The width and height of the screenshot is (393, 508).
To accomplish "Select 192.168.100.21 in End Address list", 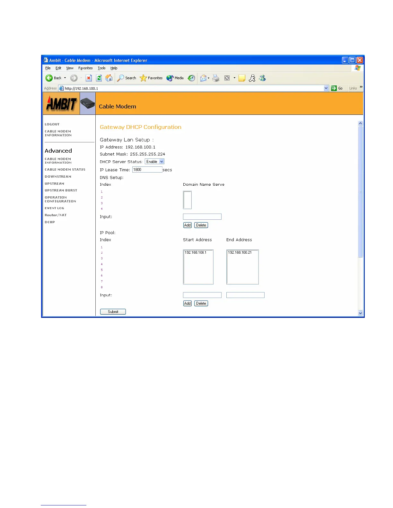I will tap(240, 252).
